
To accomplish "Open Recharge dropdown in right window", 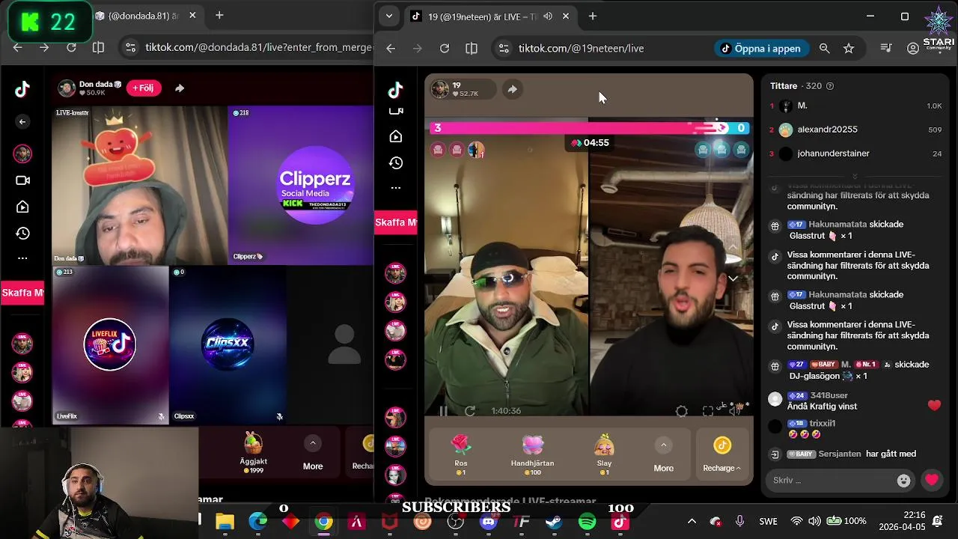I will click(x=722, y=454).
